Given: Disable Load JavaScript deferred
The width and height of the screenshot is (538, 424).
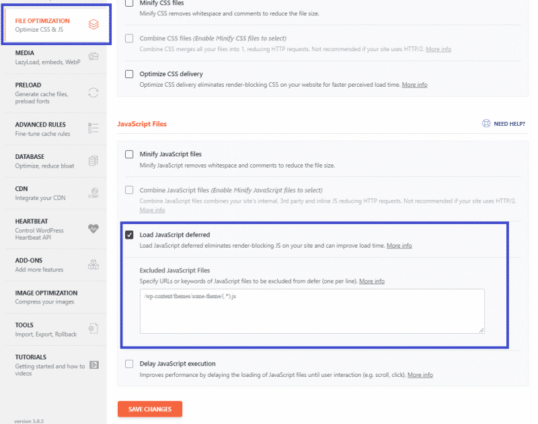Looking at the screenshot, I should click(x=129, y=235).
